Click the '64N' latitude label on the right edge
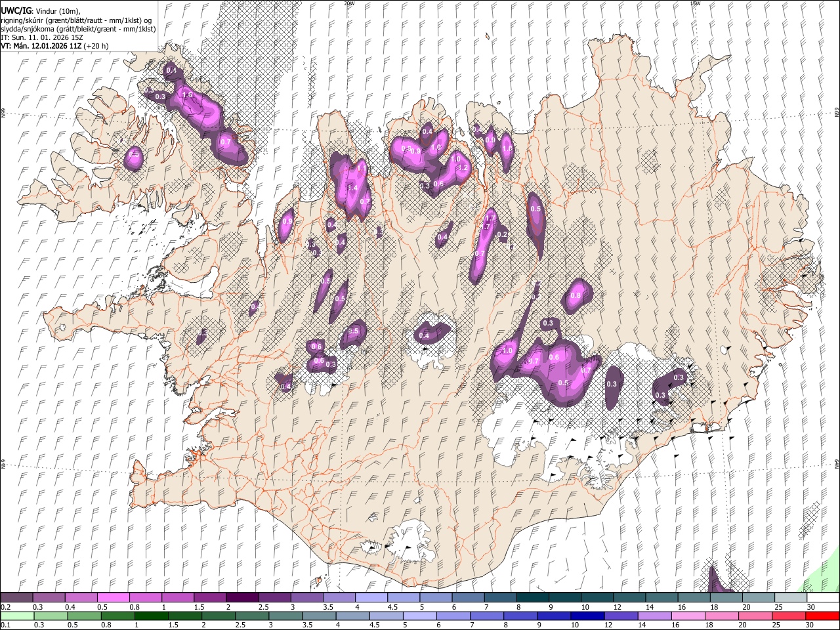Screen dimensions: 840x630 [836, 464]
